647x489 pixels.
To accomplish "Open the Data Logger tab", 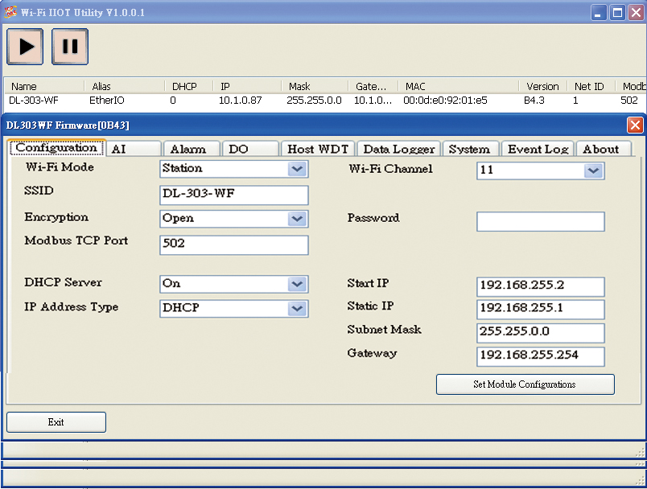I will point(398,149).
